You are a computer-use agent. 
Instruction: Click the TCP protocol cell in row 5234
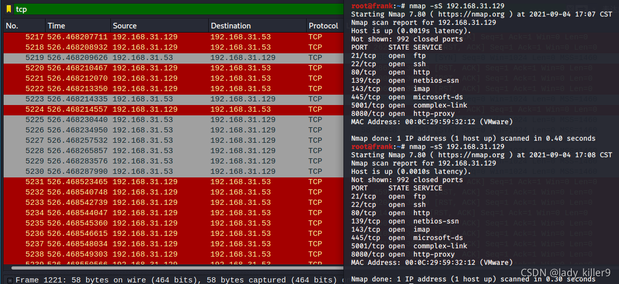click(315, 213)
